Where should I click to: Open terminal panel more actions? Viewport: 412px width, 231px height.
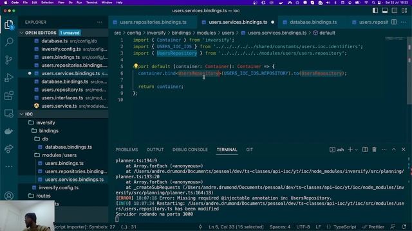(384, 150)
